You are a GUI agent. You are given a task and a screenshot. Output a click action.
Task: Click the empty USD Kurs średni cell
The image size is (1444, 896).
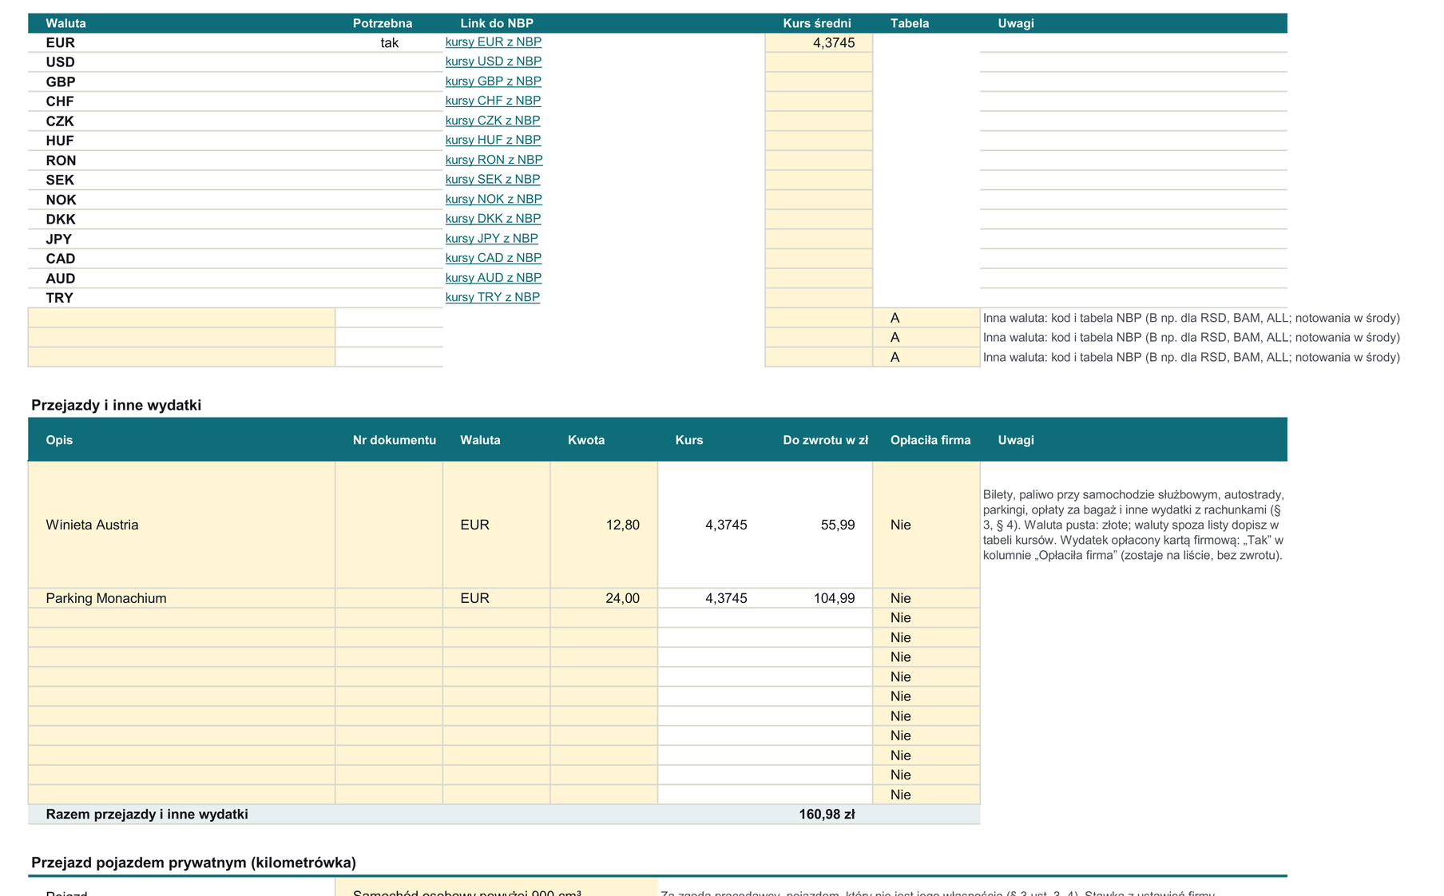(819, 62)
